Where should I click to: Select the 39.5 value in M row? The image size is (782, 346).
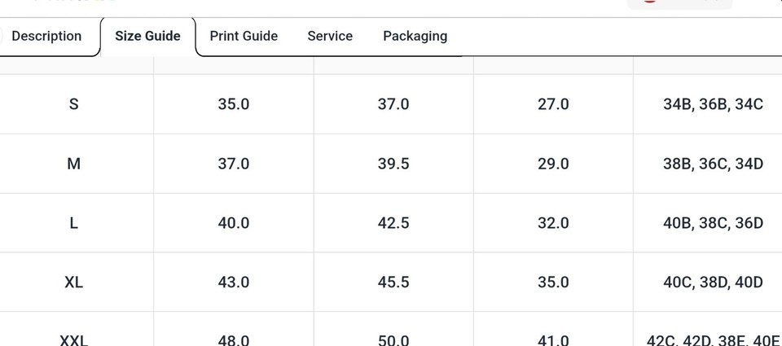393,164
